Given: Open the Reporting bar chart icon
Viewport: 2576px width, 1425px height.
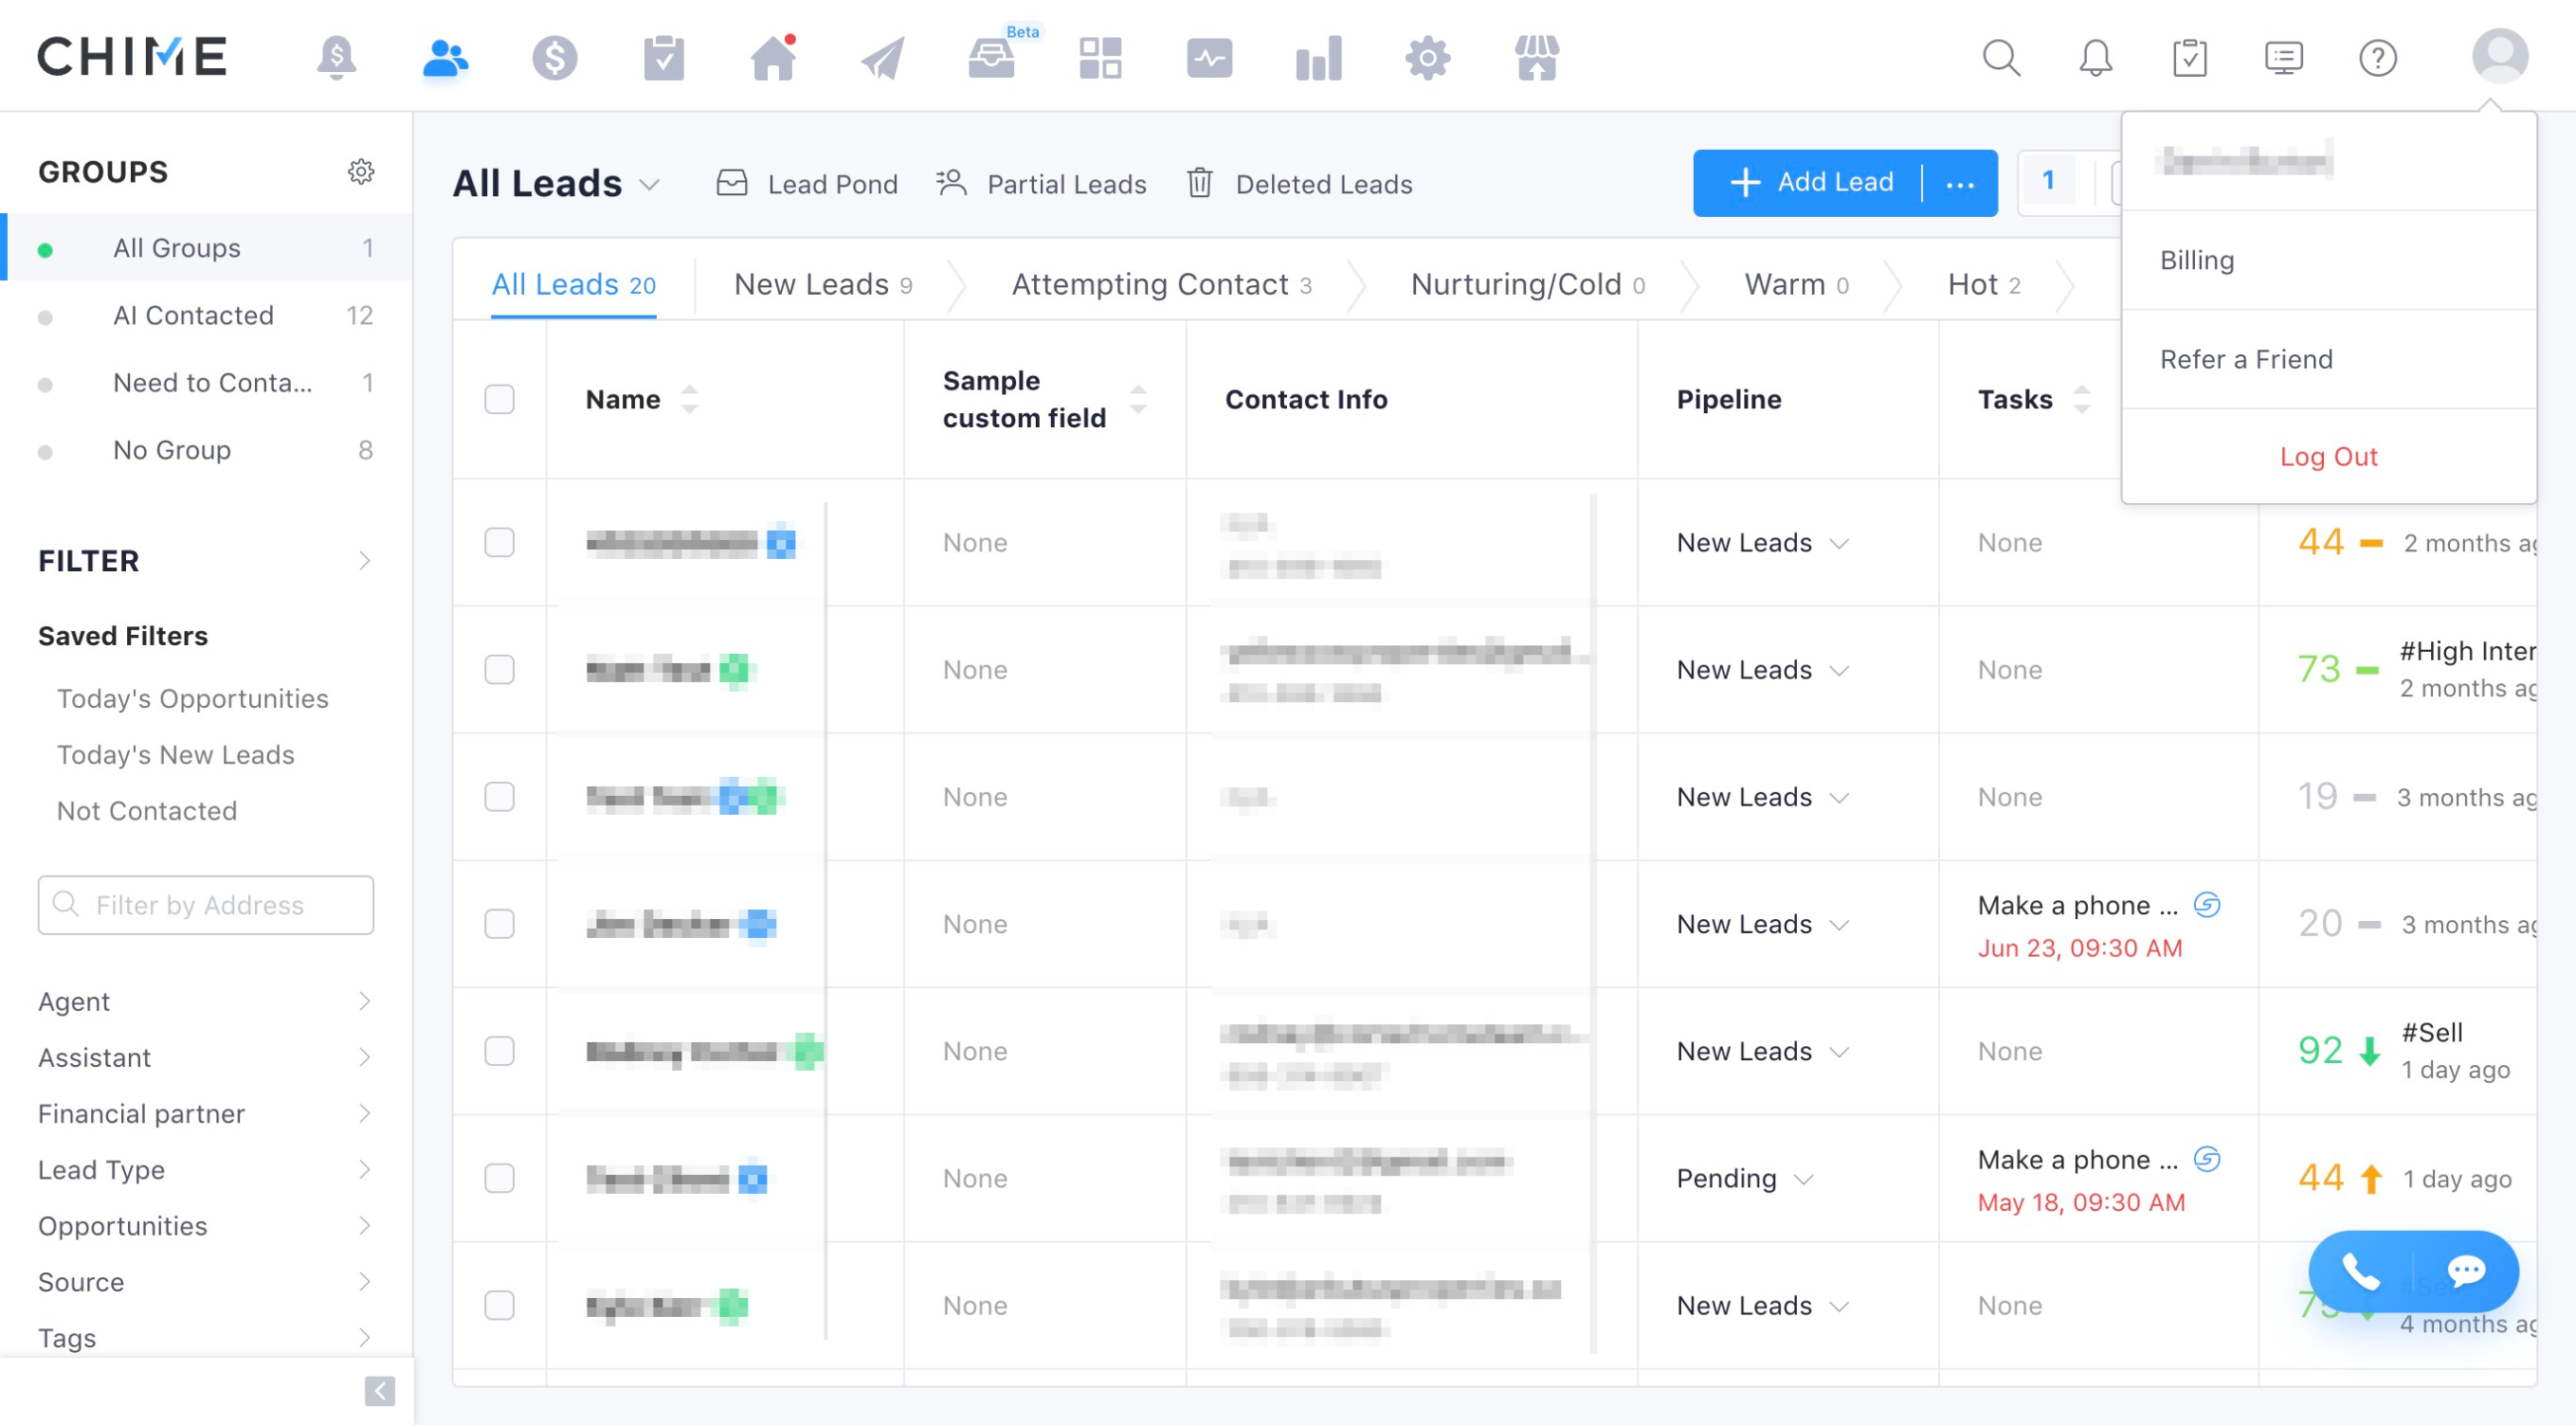Looking at the screenshot, I should click(1318, 58).
